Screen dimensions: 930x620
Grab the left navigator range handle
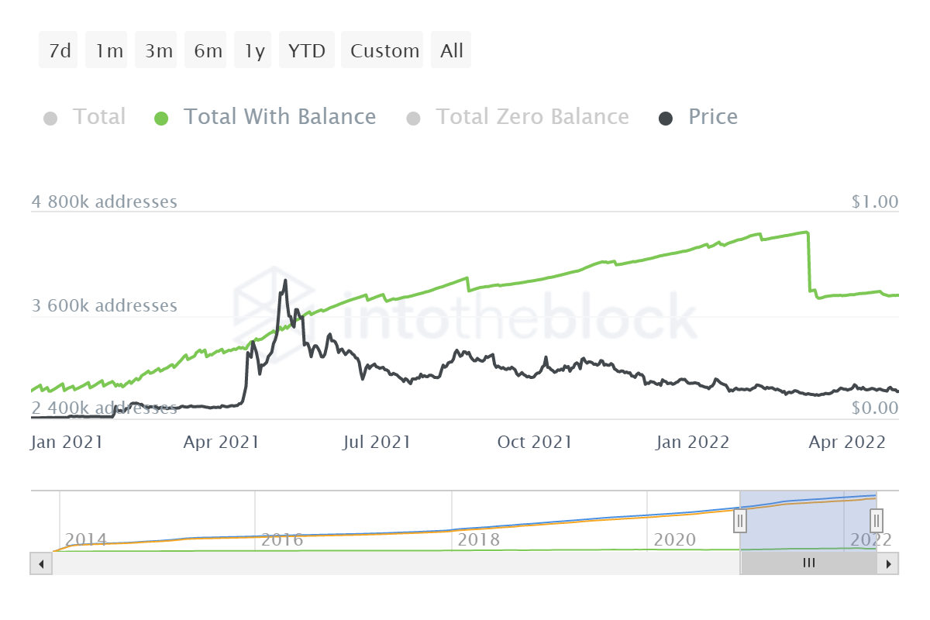click(x=740, y=520)
